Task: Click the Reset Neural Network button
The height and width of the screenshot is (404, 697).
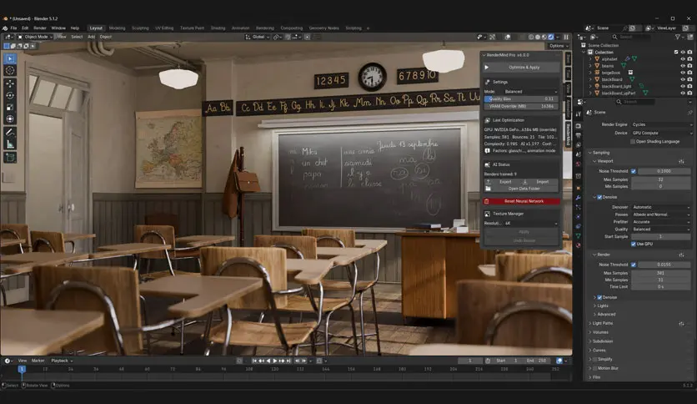Action: pos(521,201)
